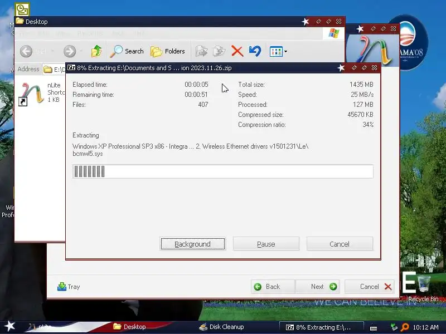Click the red Delete icon
The width and height of the screenshot is (446, 334).
click(237, 51)
